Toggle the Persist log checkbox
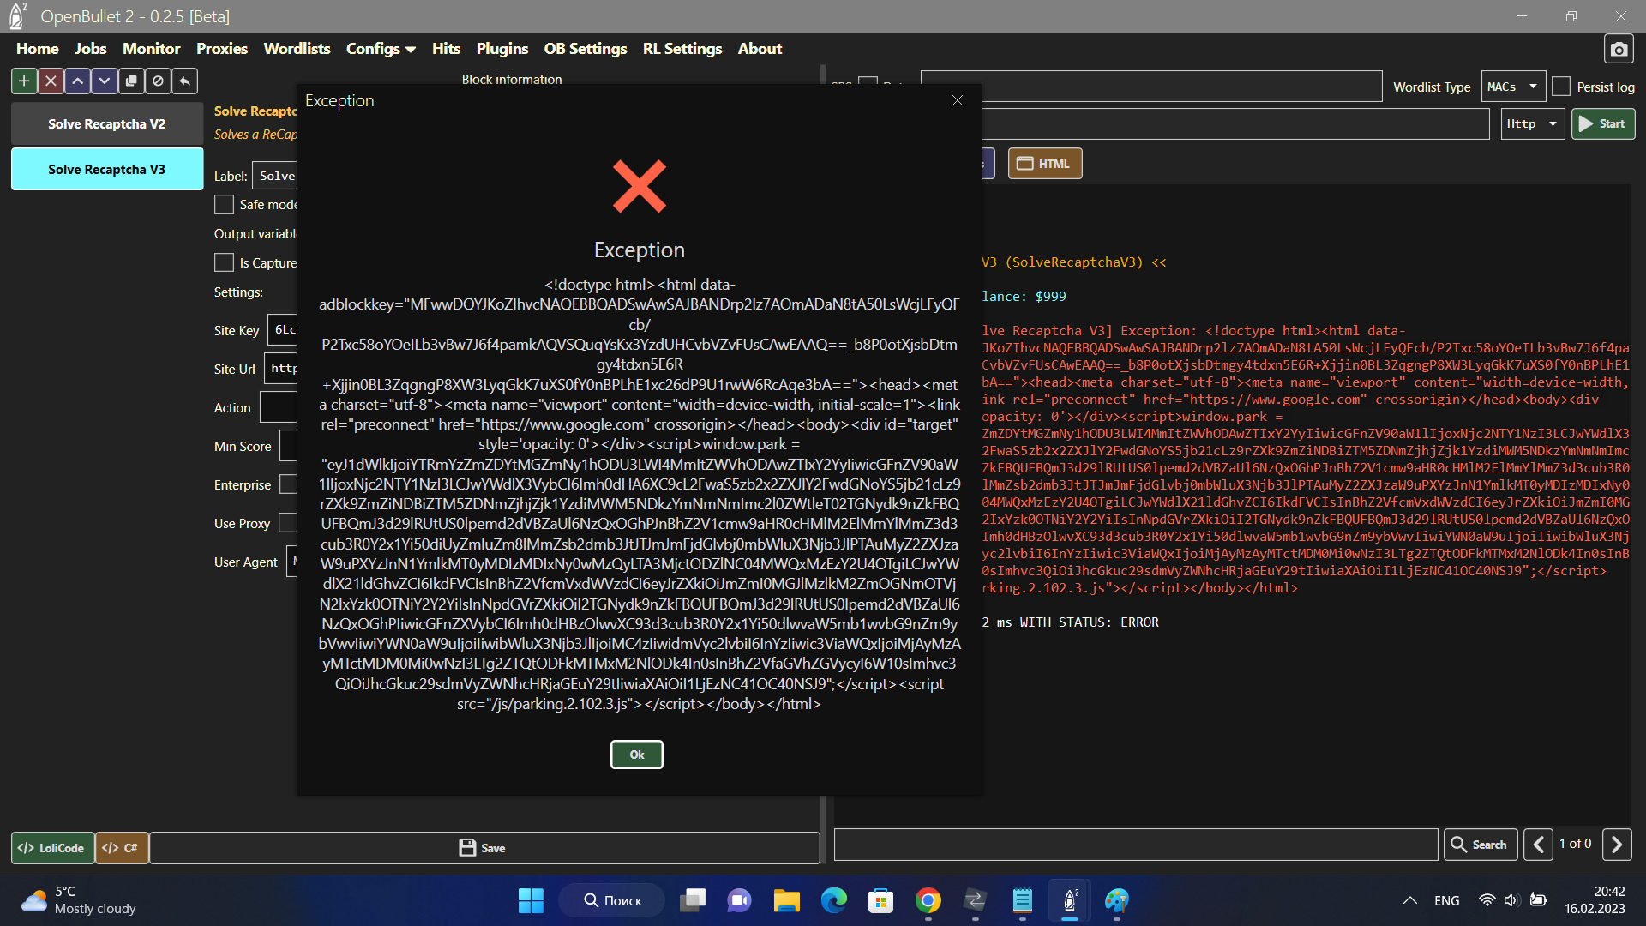1646x926 pixels. [x=1562, y=87]
